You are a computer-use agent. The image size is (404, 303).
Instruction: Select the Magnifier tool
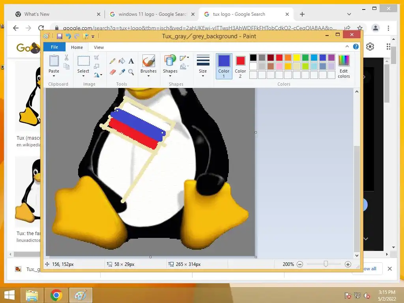point(131,72)
